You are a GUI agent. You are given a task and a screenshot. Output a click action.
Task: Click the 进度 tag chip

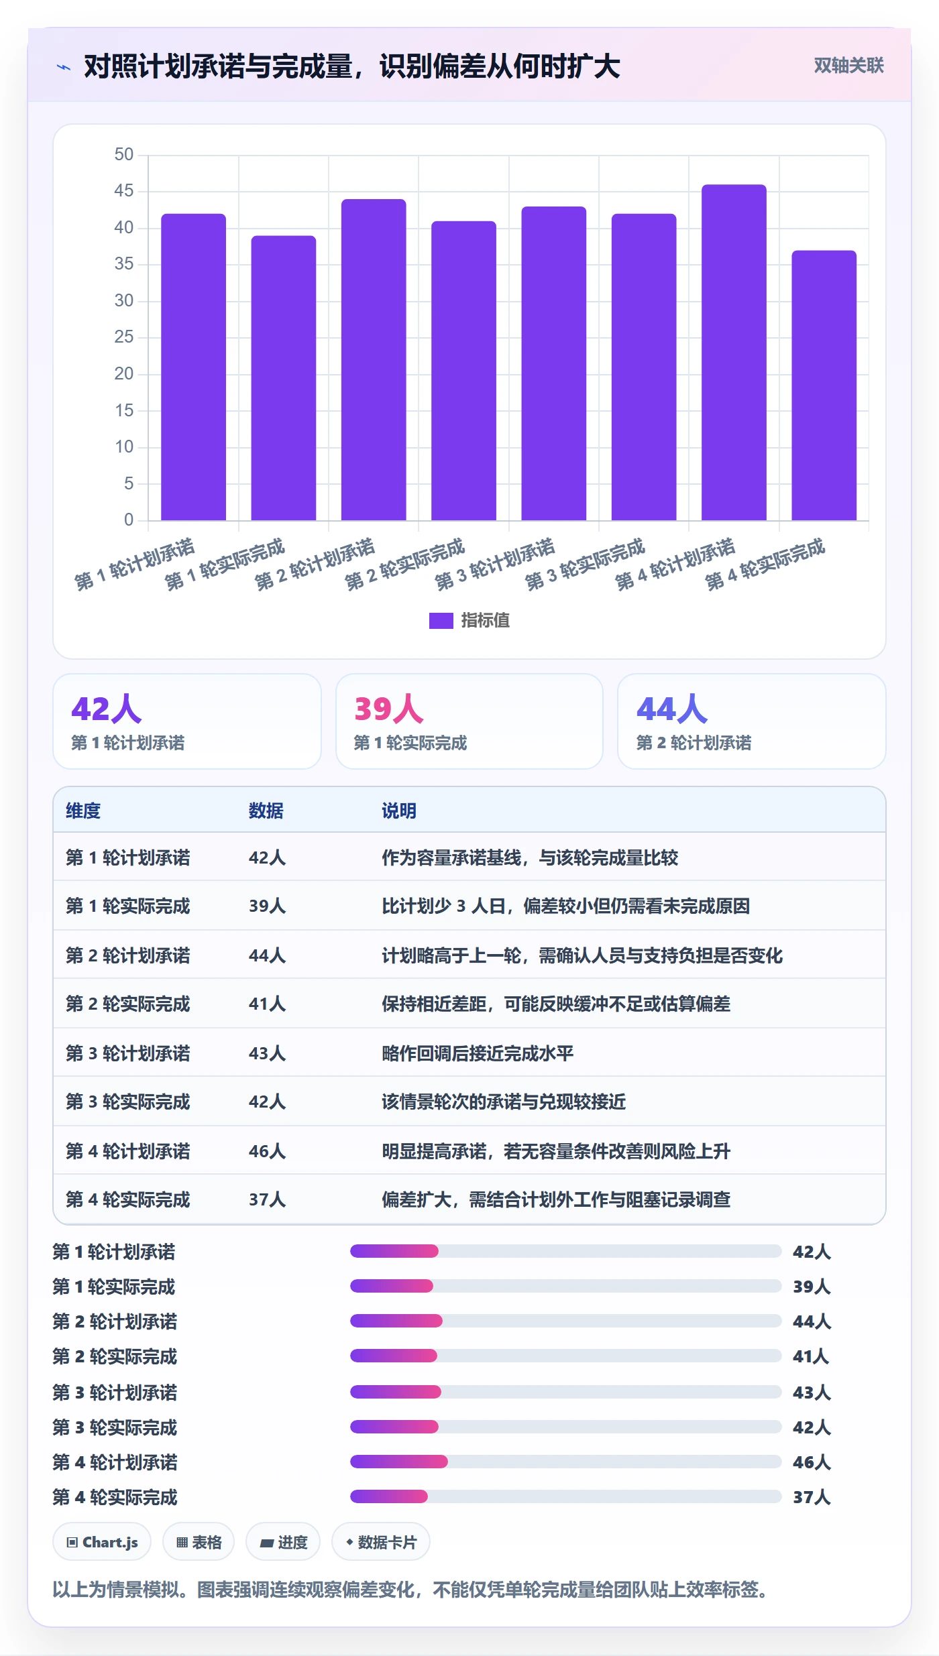click(283, 1542)
